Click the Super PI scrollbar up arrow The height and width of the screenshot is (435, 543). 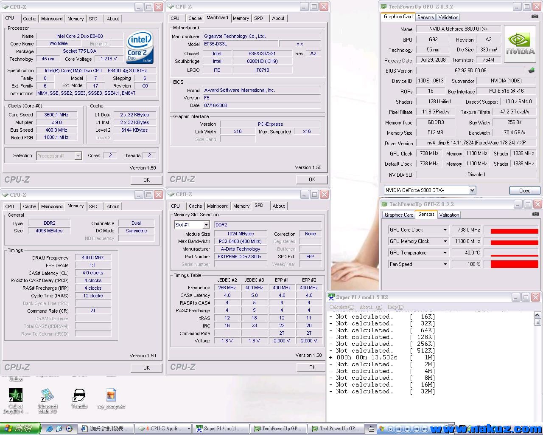[x=537, y=315]
